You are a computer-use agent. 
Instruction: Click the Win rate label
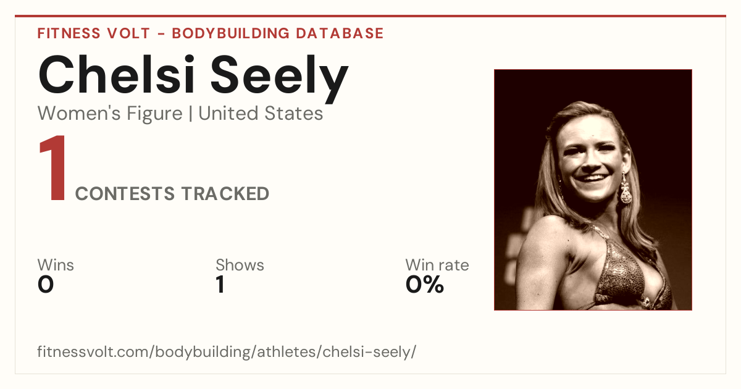pyautogui.click(x=437, y=265)
